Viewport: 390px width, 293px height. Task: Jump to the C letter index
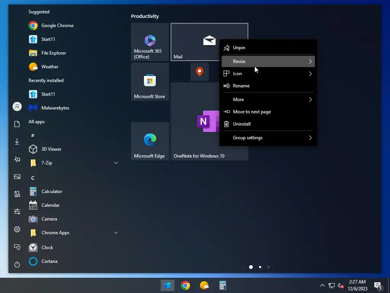point(33,178)
